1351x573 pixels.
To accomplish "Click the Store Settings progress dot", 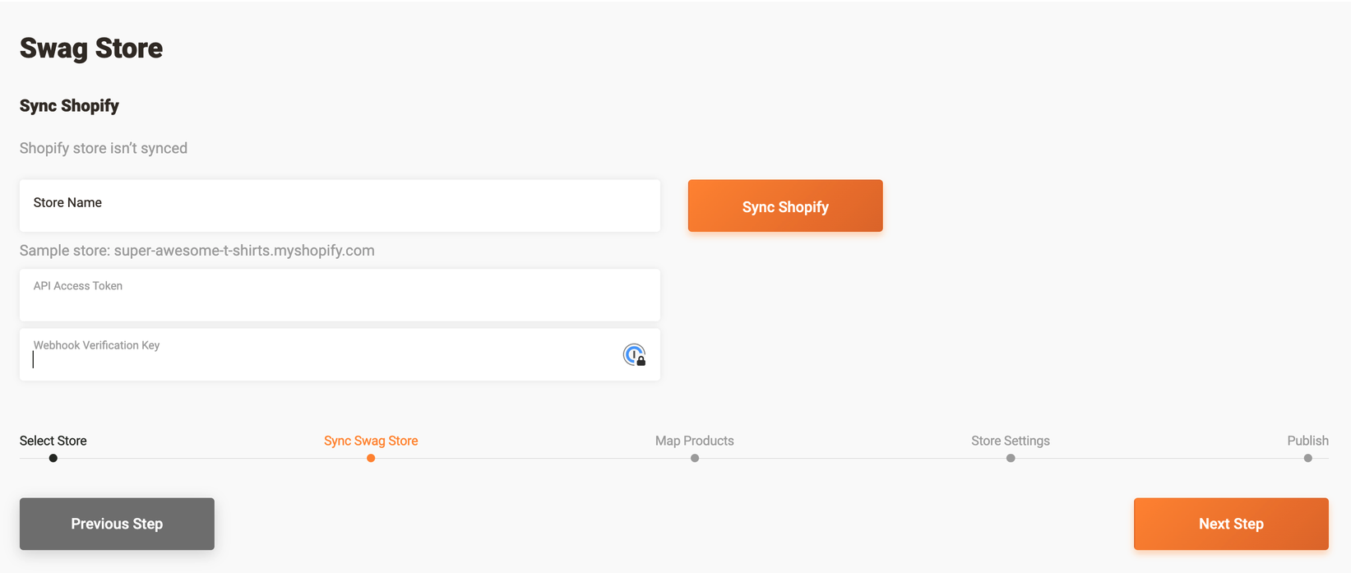I will click(1011, 458).
